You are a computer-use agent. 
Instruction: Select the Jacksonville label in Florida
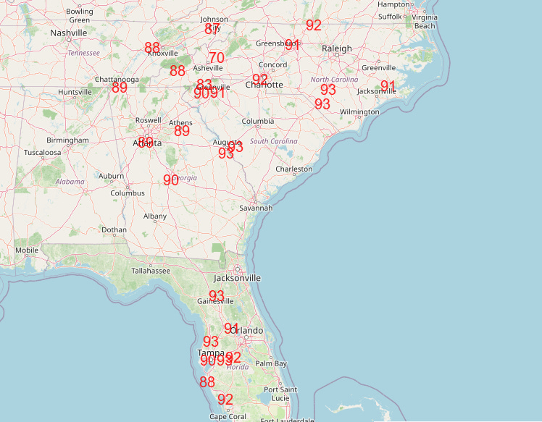click(x=237, y=278)
